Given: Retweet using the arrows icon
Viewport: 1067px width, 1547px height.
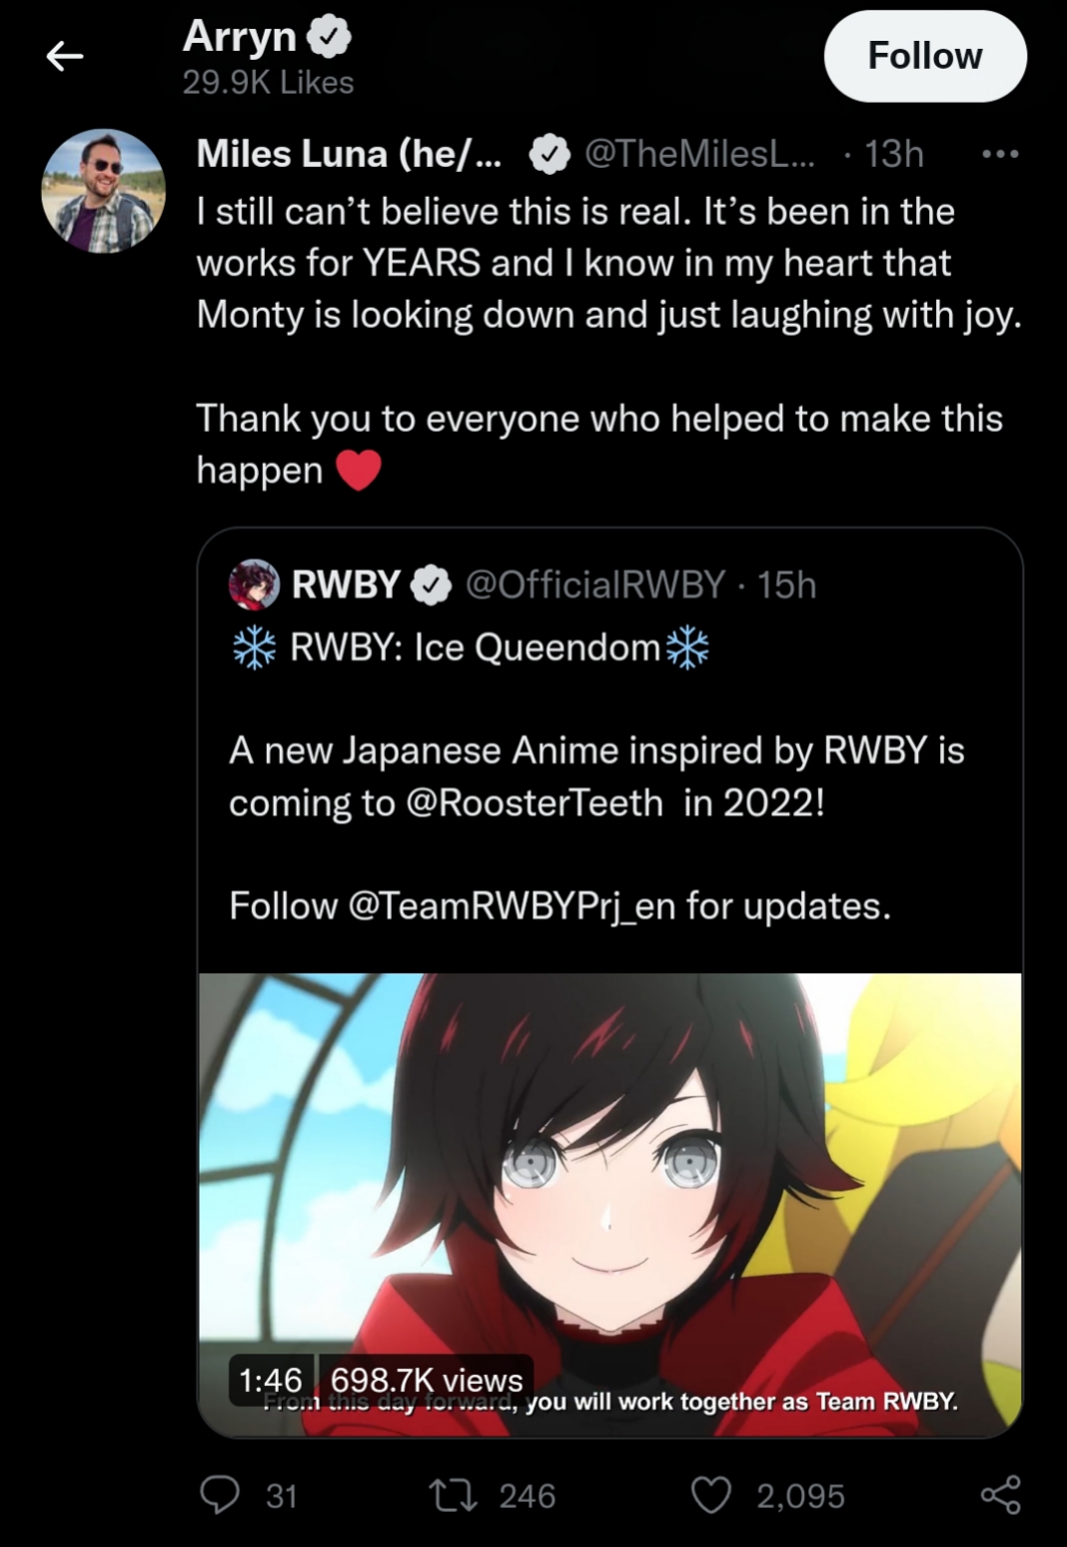Looking at the screenshot, I should [453, 1495].
